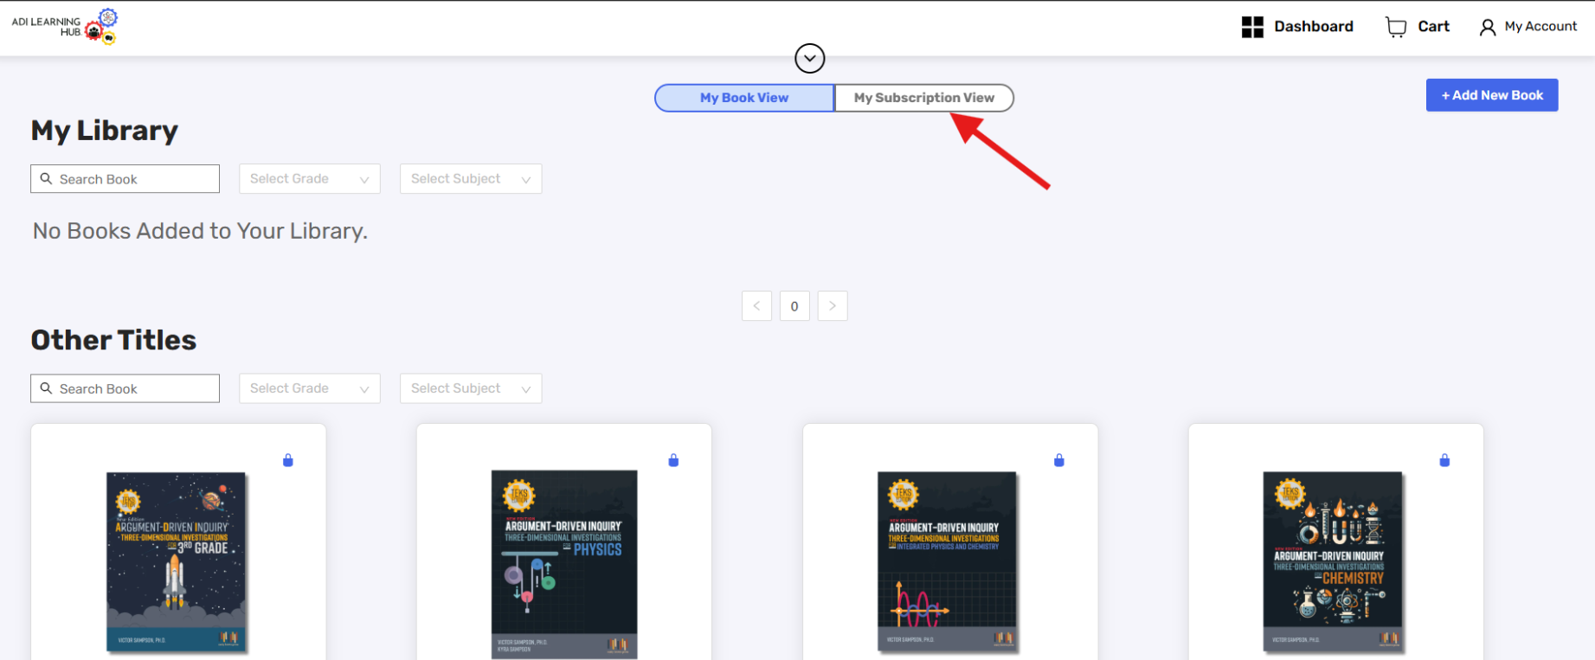Click the ADI Learning Hub logo
Screen dimensions: 1595x660
coord(65,27)
